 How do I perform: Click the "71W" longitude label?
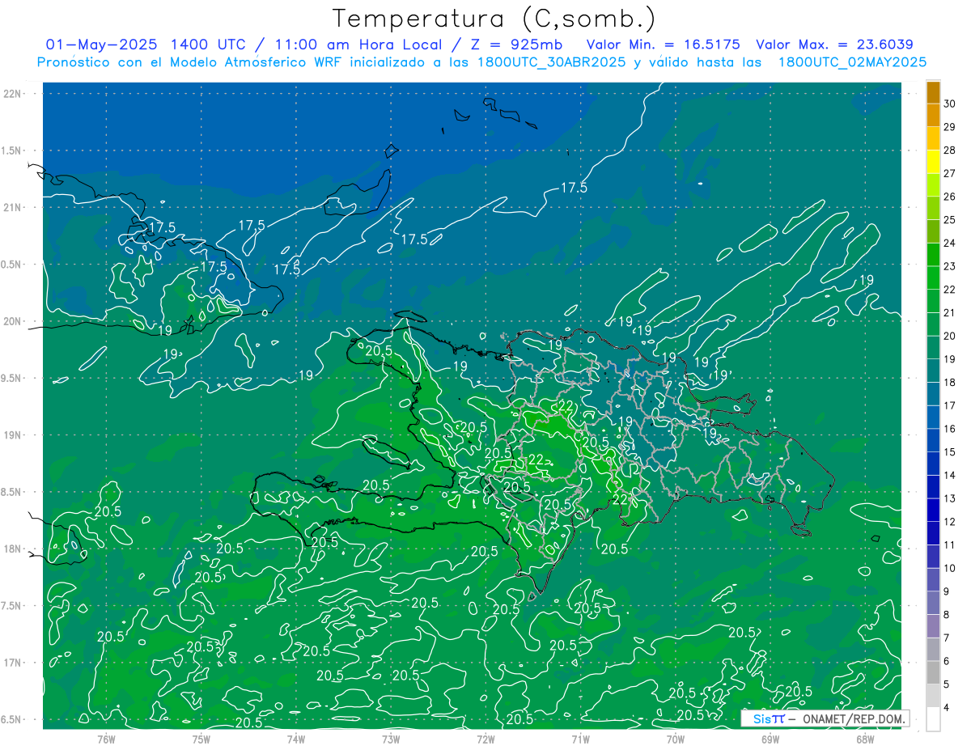(x=580, y=739)
